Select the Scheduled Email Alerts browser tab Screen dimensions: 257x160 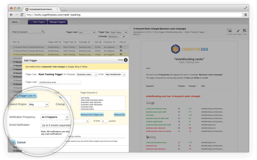click(41, 9)
